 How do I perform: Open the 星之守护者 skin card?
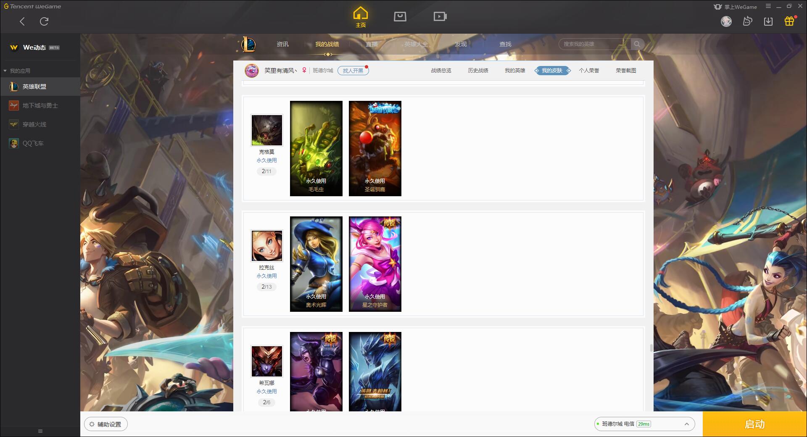point(375,264)
